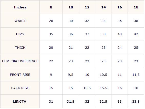Select front rise value 9.5

pyautogui.click(x=71, y=75)
